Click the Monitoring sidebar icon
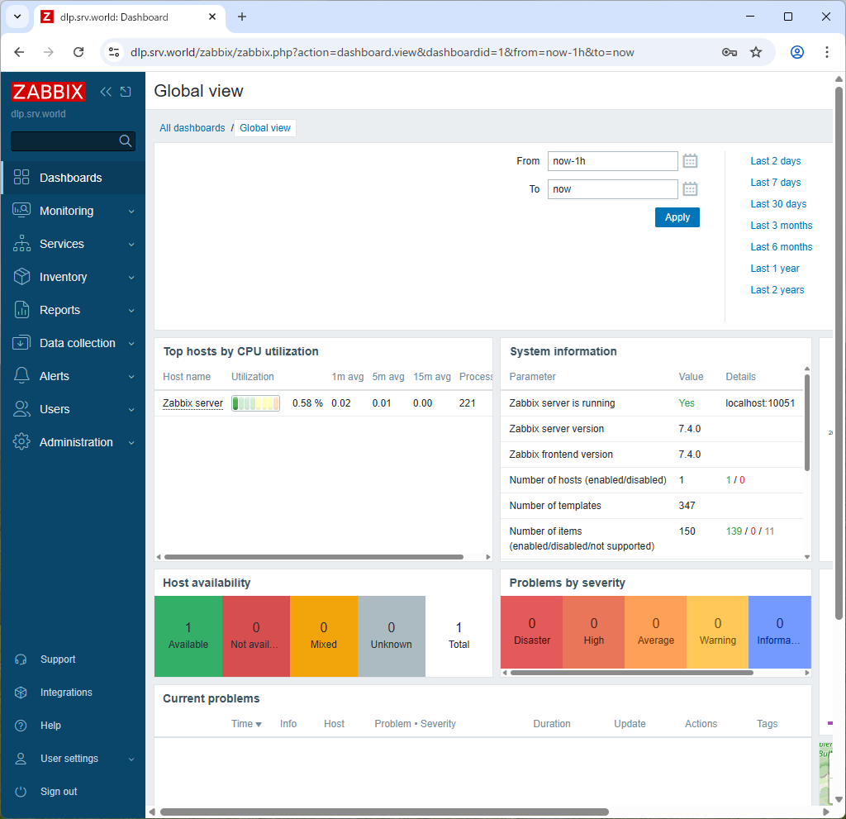 pyautogui.click(x=21, y=211)
